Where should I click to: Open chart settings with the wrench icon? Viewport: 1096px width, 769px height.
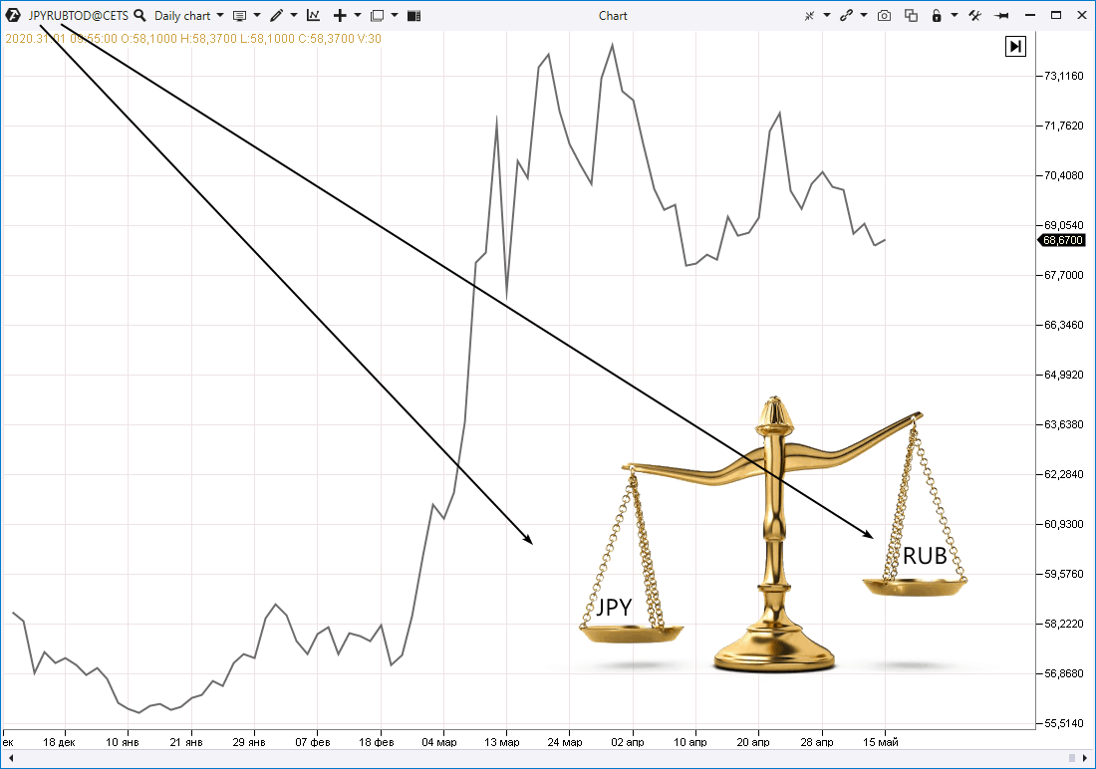tap(974, 15)
